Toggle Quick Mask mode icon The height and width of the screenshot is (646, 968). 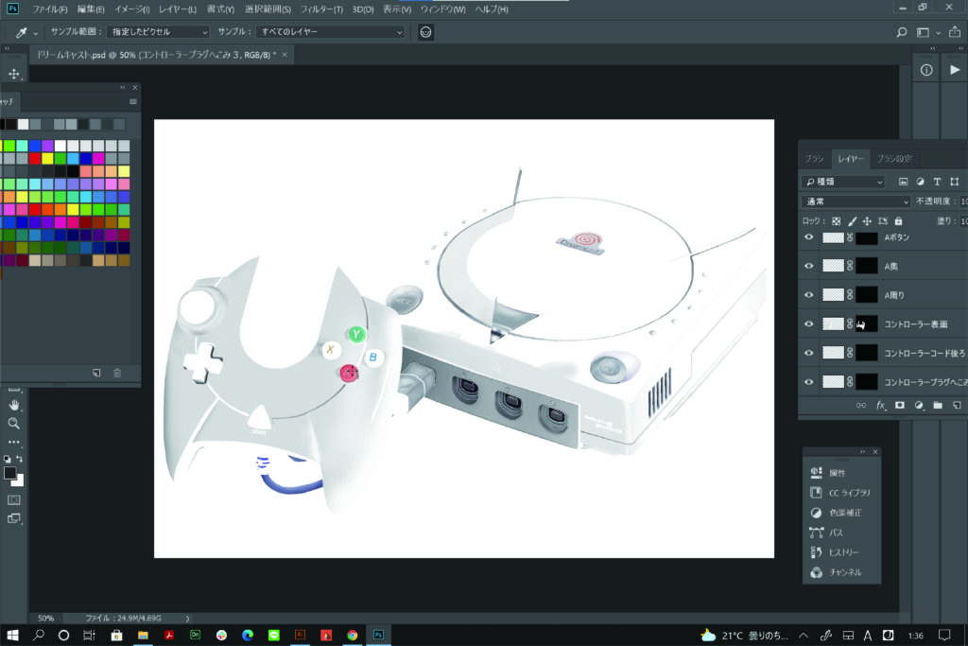point(13,498)
